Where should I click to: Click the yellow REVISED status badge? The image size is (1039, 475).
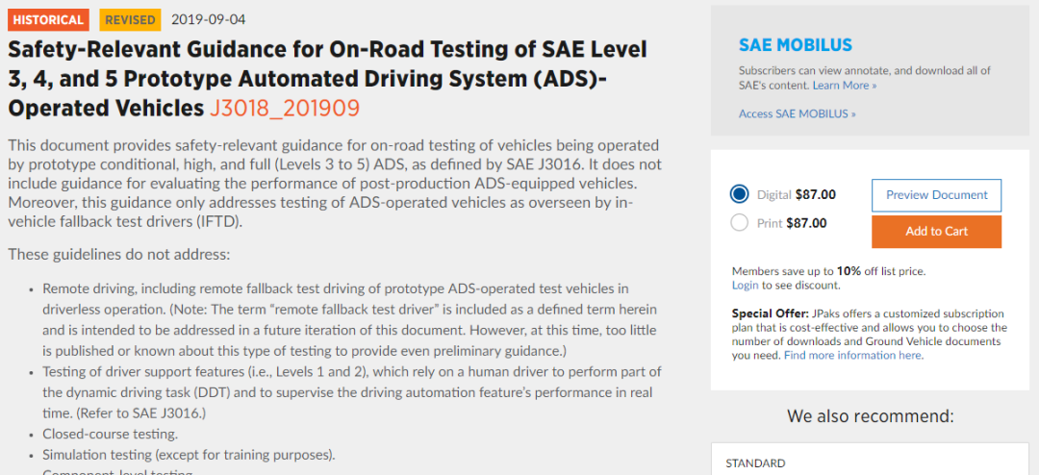[128, 19]
